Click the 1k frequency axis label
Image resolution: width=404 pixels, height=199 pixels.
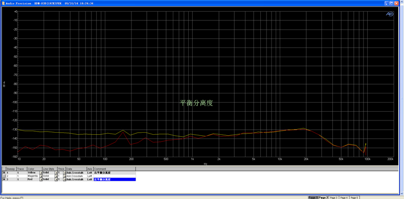point(192,159)
